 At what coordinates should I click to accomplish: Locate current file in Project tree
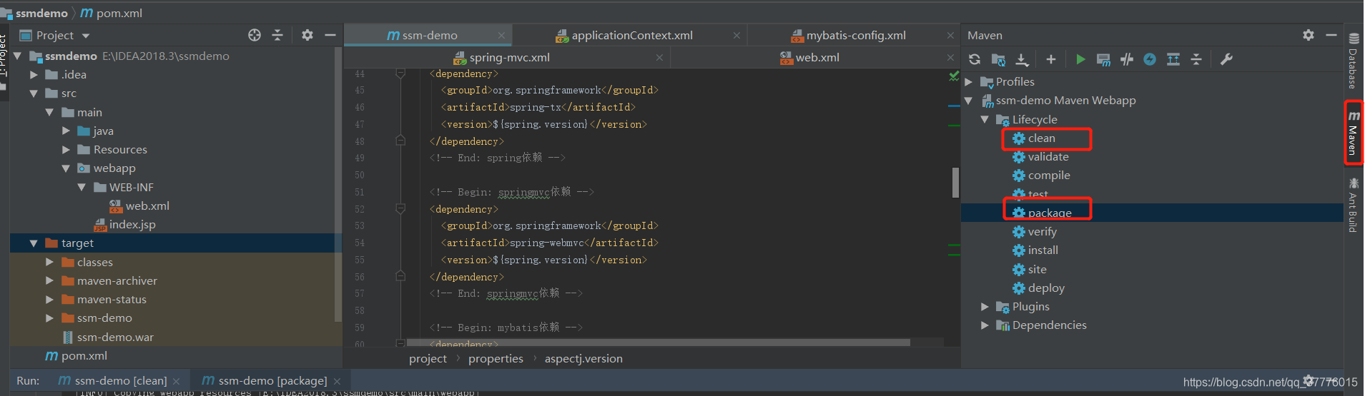[255, 35]
